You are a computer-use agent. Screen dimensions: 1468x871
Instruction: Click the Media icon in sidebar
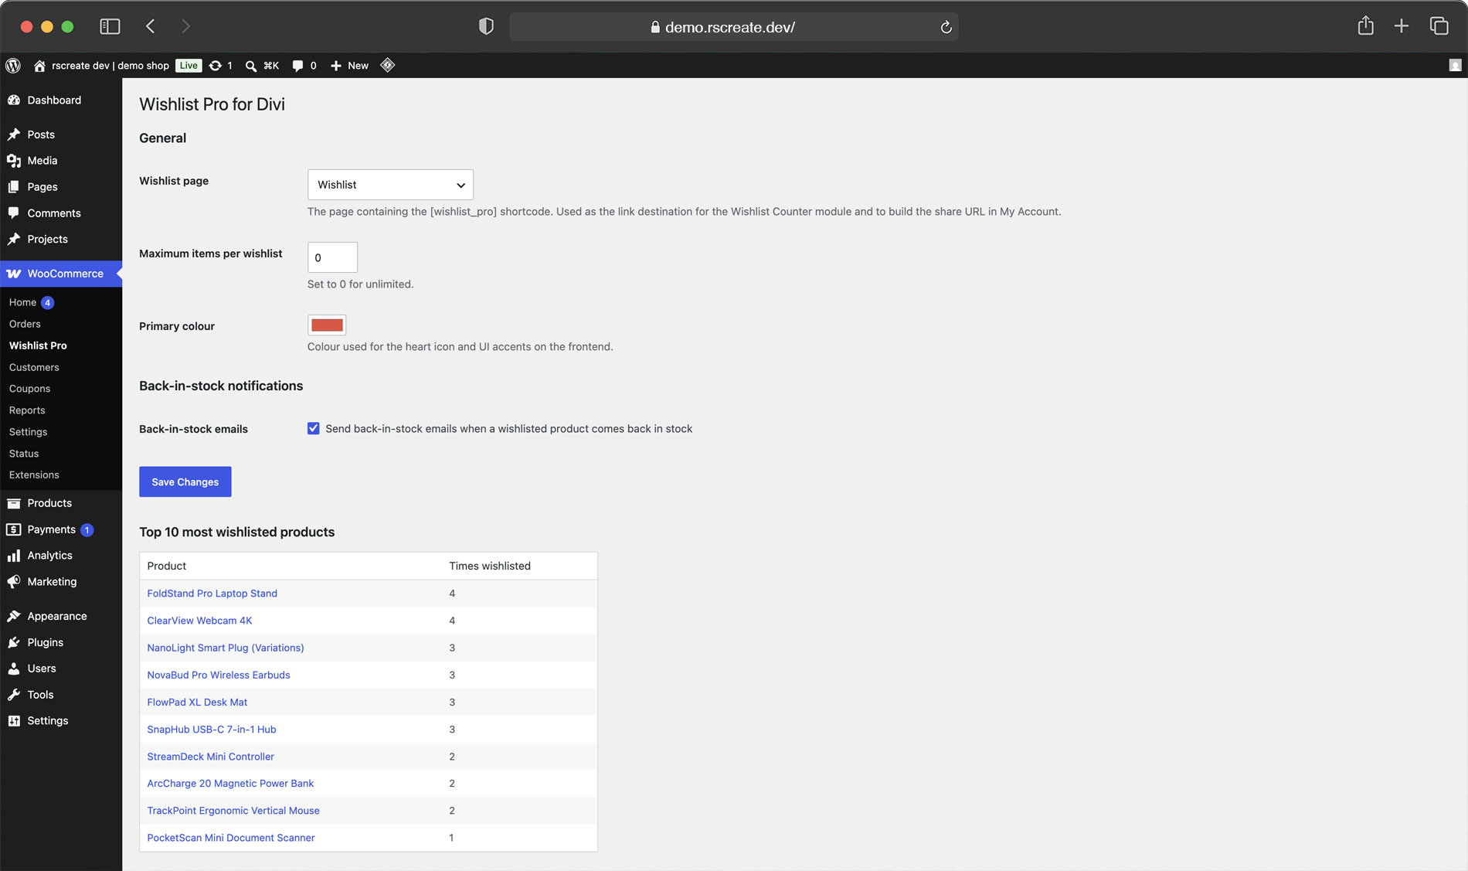(x=14, y=161)
